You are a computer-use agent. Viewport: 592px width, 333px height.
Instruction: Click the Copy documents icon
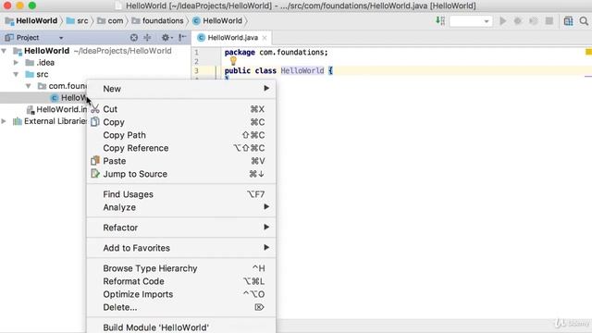[x=95, y=121]
